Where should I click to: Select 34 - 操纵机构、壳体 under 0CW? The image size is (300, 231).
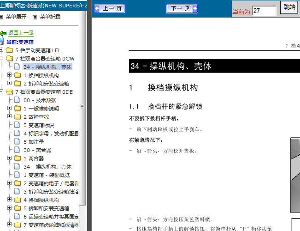pos(47,67)
